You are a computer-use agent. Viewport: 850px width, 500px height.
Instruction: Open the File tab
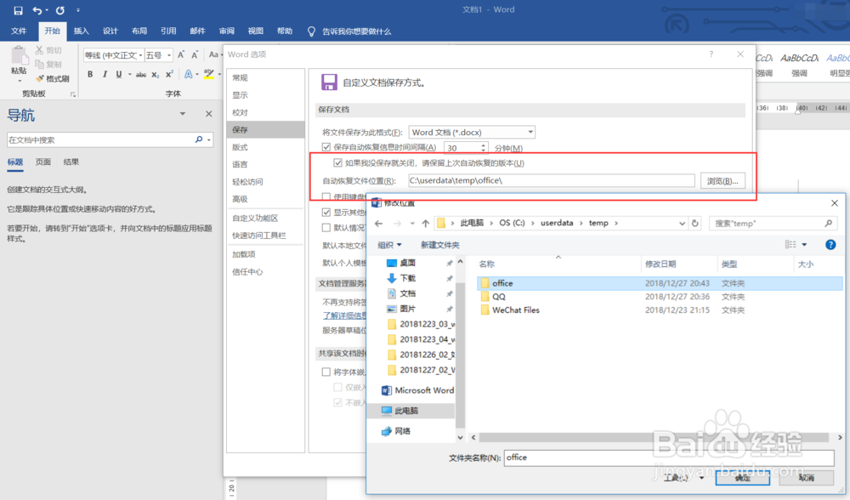19,31
